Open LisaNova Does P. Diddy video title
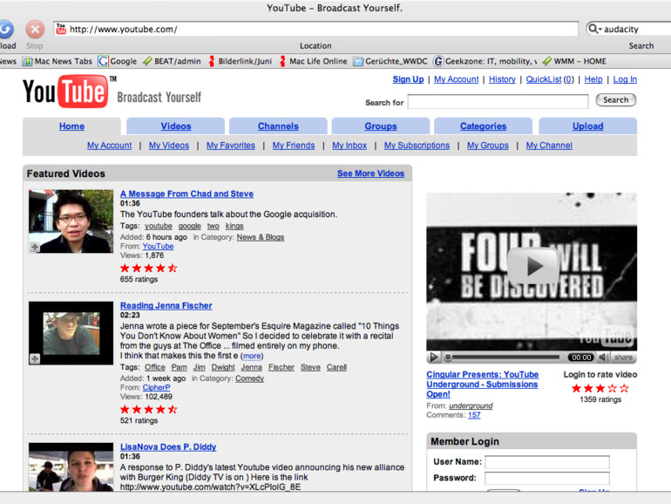The height and width of the screenshot is (504, 671). [167, 447]
